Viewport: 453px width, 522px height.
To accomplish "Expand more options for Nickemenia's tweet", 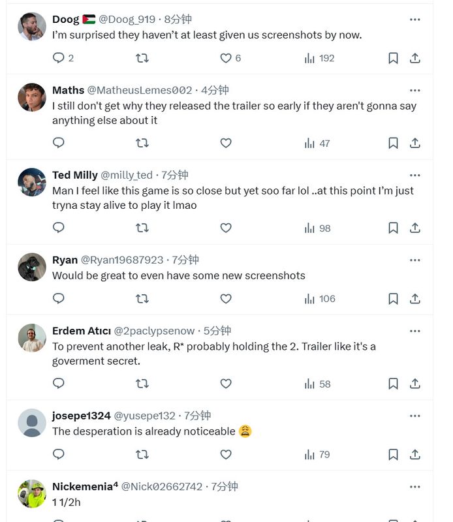I will [415, 487].
